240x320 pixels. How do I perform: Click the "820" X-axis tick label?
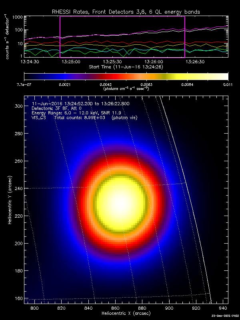tap(61, 308)
